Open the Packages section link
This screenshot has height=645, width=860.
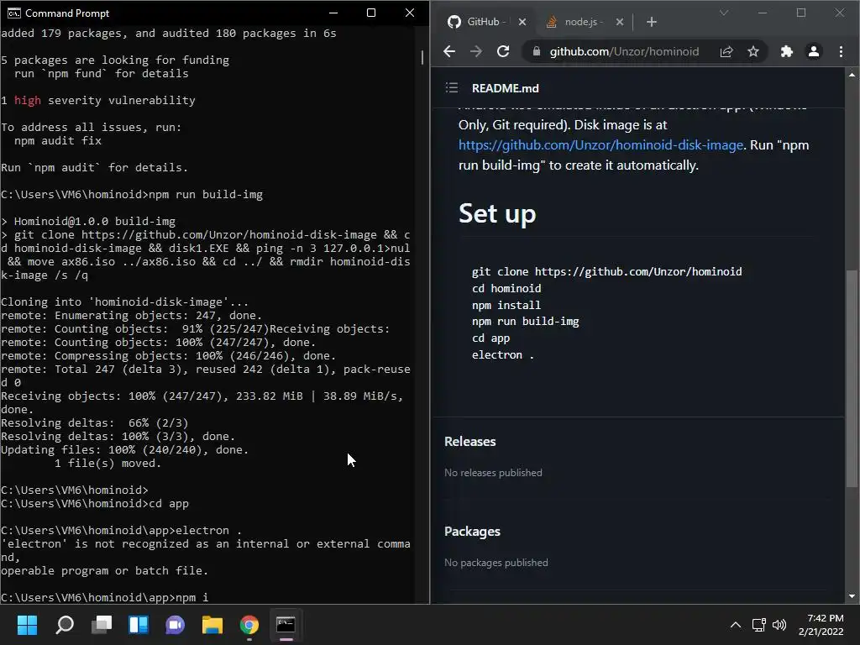pos(472,532)
